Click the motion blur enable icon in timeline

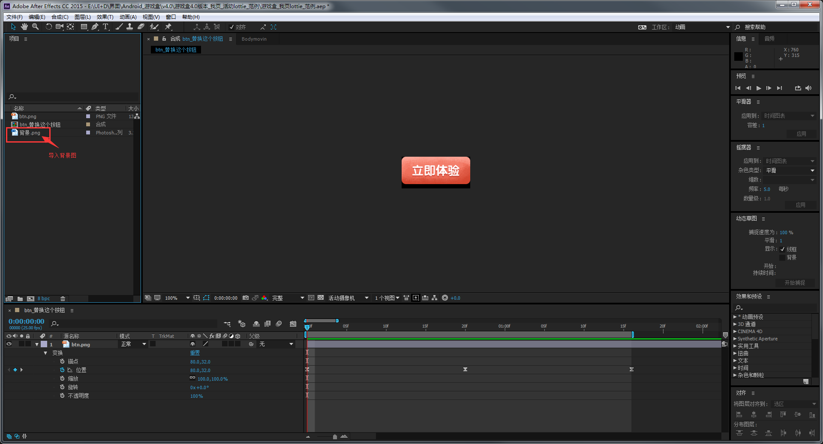pos(279,324)
